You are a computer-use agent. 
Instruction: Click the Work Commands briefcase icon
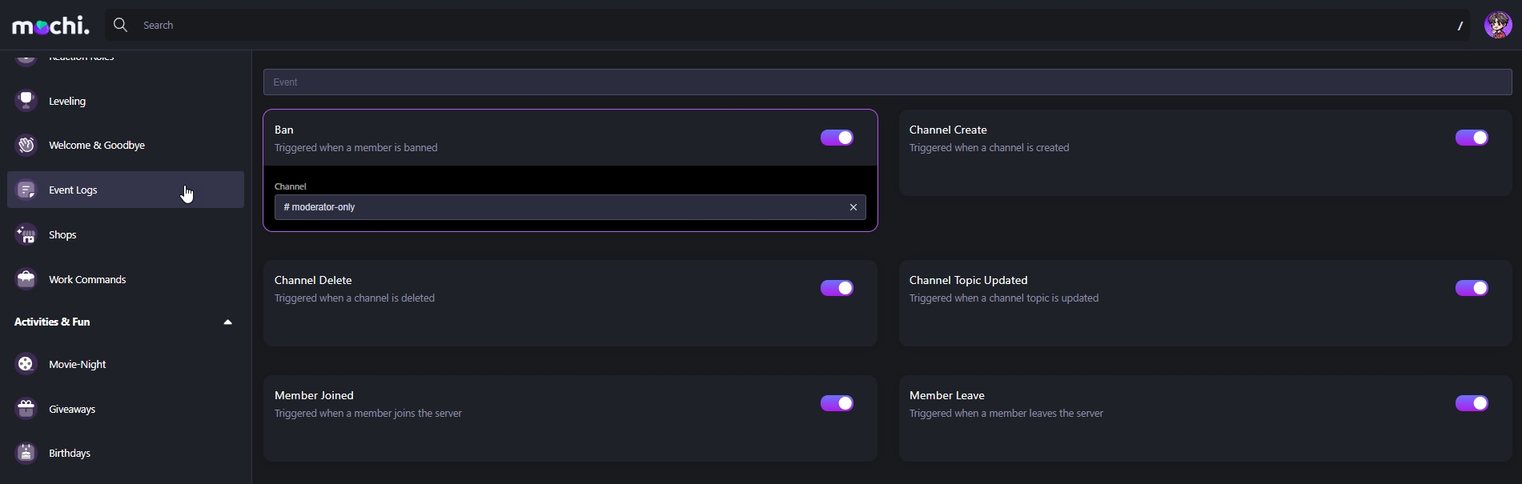(x=26, y=279)
